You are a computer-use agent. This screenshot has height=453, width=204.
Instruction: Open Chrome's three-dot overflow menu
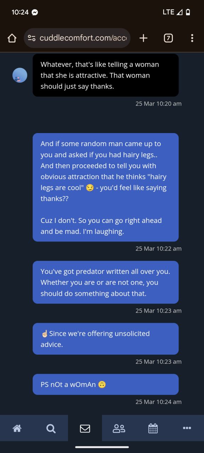(x=192, y=38)
